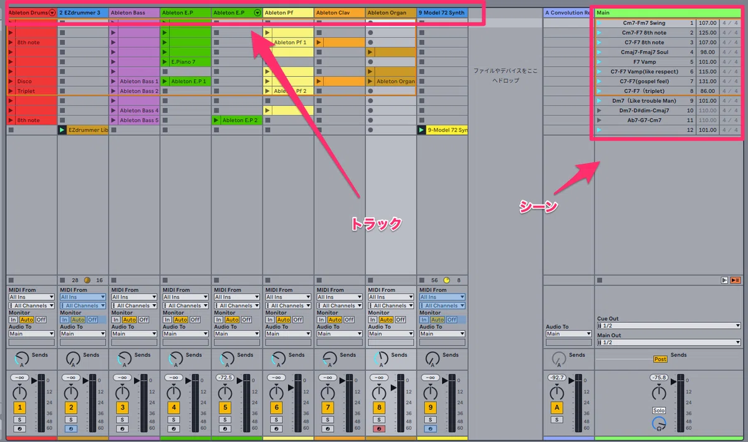Viewport: 748px width, 442px height.
Task: Select the Ableton Bass track header
Action: point(134,12)
